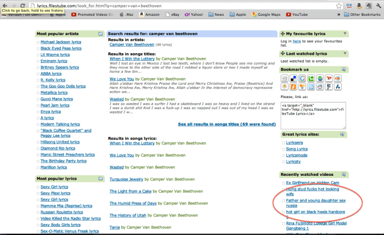The image size is (384, 235).
Task: Share via the green Technorati icon
Action: 311,78
